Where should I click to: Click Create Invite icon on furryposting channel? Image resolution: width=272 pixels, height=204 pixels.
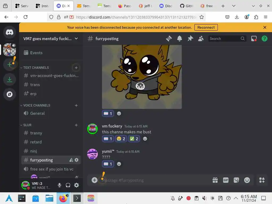click(71, 160)
